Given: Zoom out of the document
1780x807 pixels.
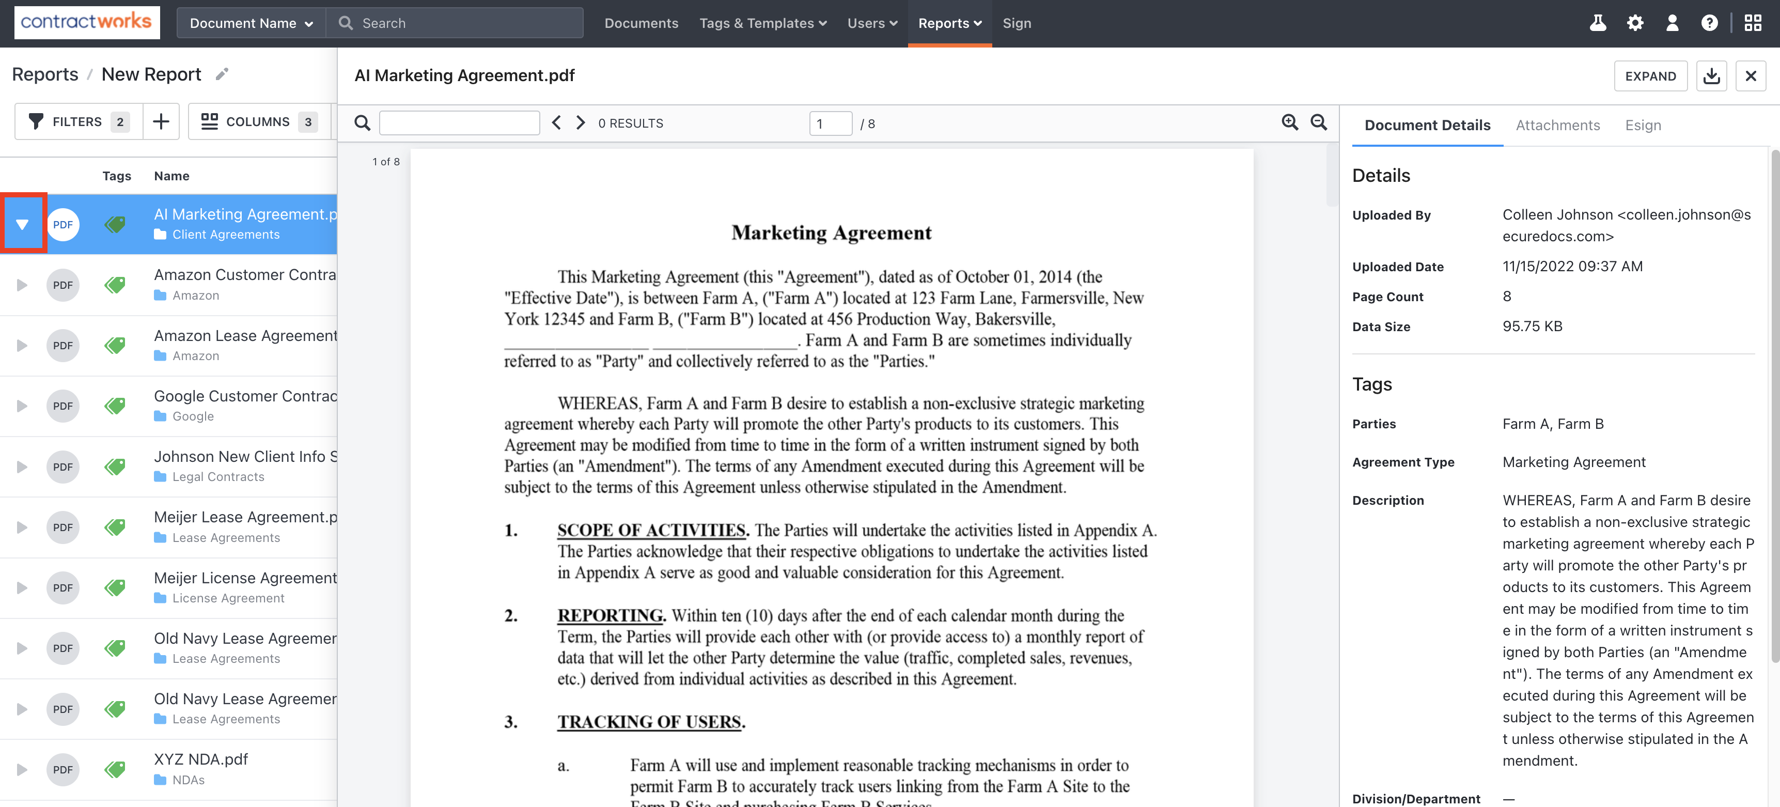Looking at the screenshot, I should pos(1318,122).
